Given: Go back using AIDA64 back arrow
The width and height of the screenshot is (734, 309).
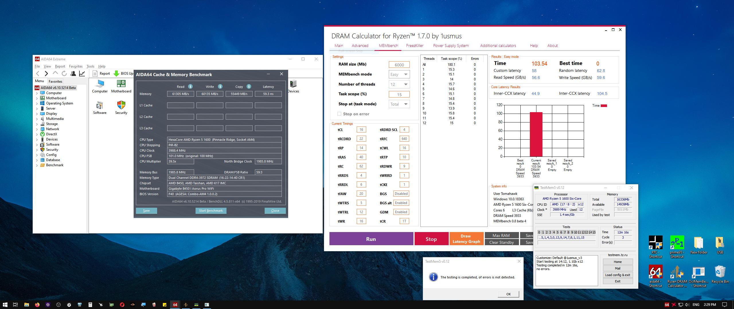Looking at the screenshot, I should pyautogui.click(x=38, y=74).
